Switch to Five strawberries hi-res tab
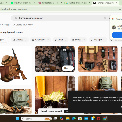Image resolution: width=122 pixels, height=122 pixels. [23, 3]
